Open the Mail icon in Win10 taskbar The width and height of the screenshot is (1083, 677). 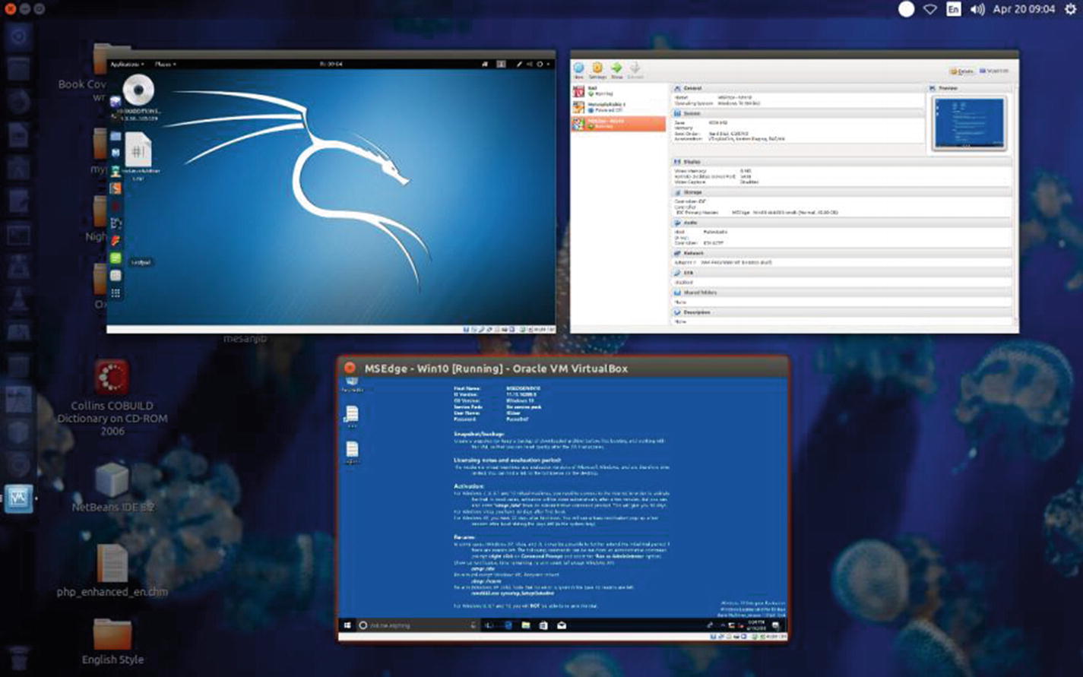pyautogui.click(x=562, y=625)
